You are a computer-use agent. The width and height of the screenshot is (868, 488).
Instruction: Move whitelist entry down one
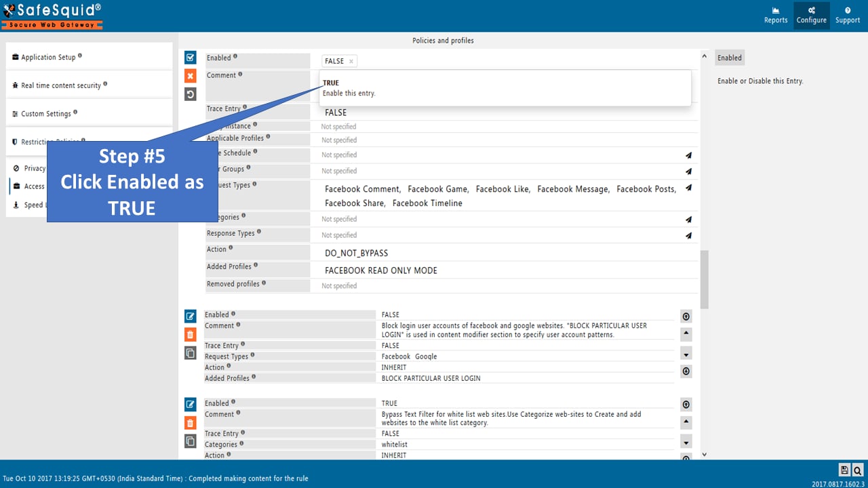click(686, 443)
